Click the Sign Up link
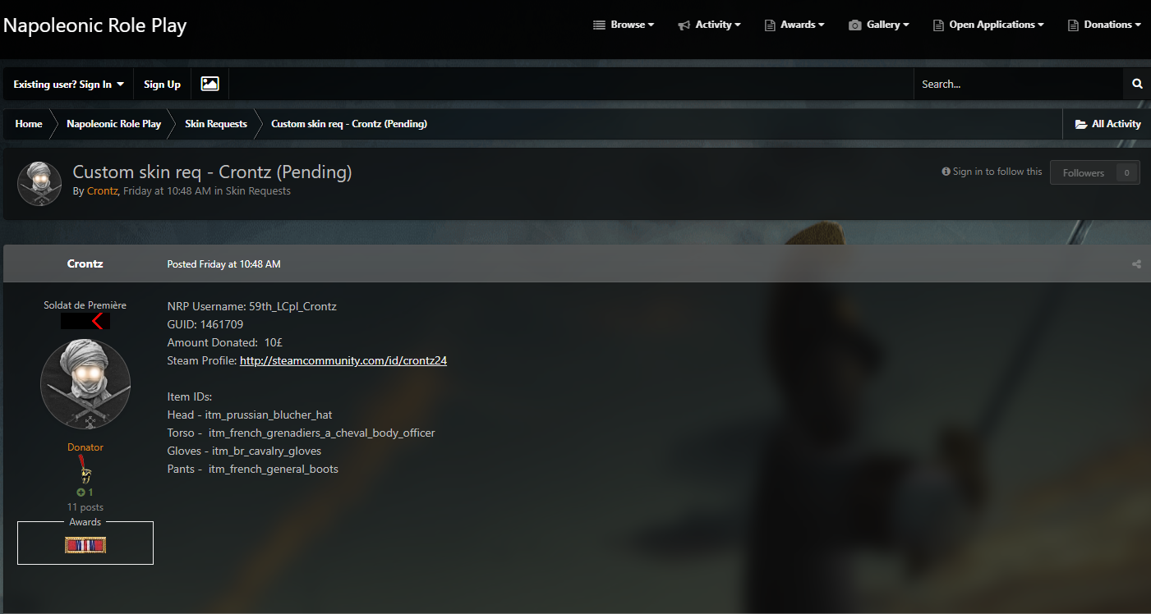Screen dimensions: 1151x614 [163, 84]
